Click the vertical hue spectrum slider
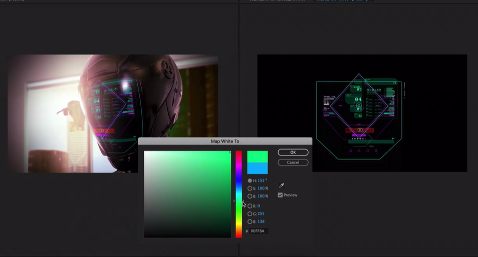 coord(238,194)
